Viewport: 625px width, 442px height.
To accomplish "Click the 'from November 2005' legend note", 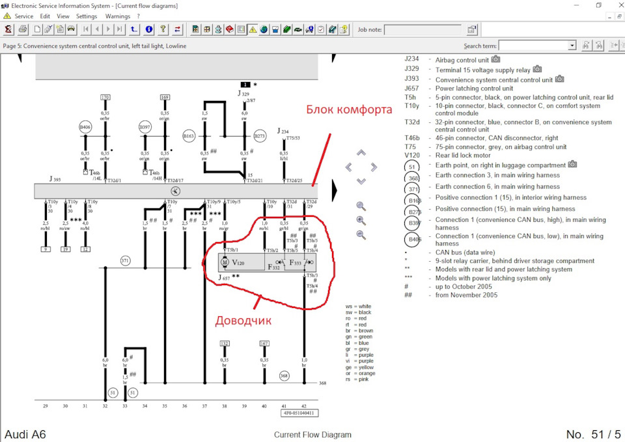I will point(466,295).
